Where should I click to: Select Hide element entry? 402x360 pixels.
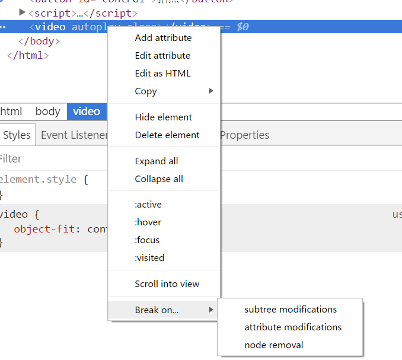(x=163, y=117)
